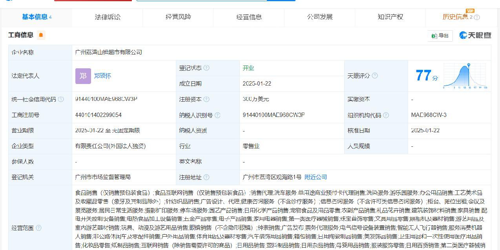Click the question mark beside 天眼评分

click(375, 76)
